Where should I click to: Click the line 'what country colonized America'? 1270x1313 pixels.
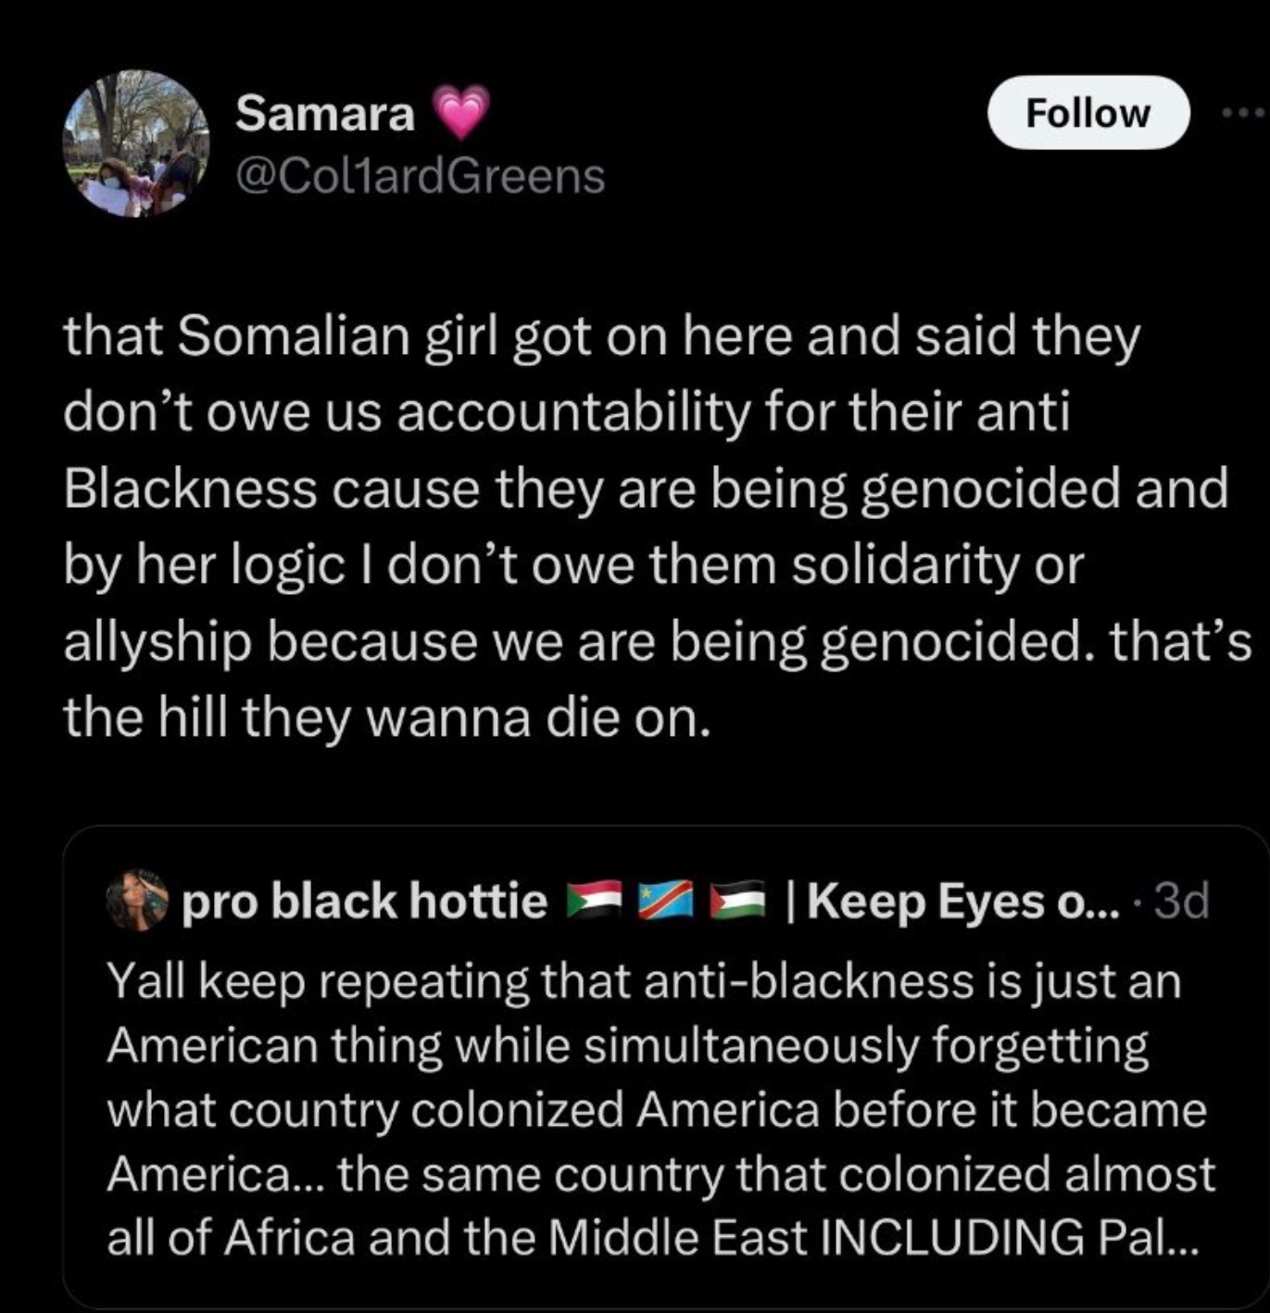657,1110
